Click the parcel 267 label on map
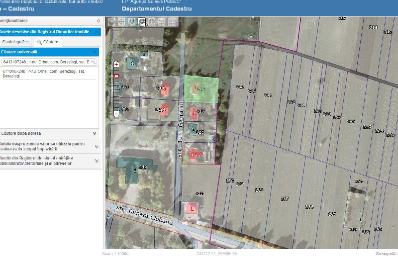Screen dimensions: 398x256 (285, 199)
